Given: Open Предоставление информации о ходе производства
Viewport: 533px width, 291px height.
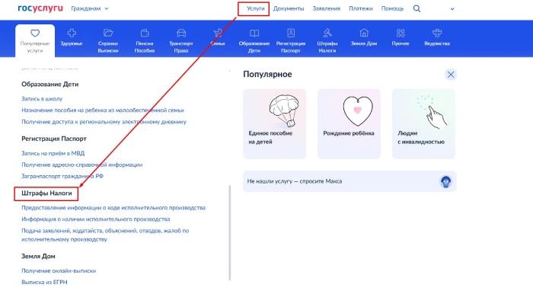Looking at the screenshot, I should pos(113,208).
